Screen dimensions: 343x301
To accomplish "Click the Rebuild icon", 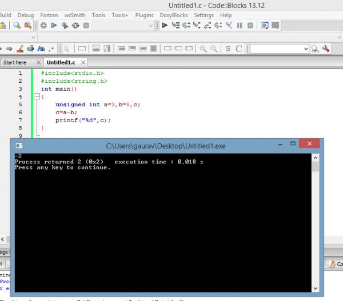I will coord(75,25).
